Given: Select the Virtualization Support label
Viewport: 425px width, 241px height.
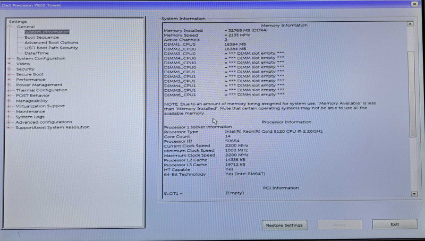Looking at the screenshot, I should (40, 106).
